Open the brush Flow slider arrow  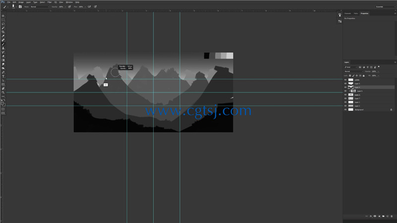click(85, 7)
